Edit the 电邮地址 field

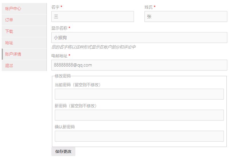[139, 65]
